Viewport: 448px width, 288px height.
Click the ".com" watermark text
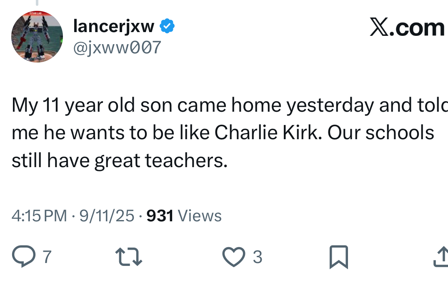point(418,28)
